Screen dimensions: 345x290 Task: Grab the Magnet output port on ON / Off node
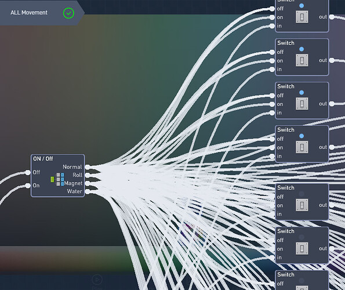tap(88, 183)
